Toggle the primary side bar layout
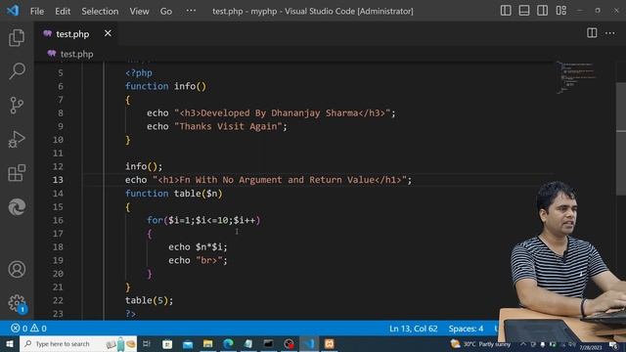 click(x=506, y=11)
